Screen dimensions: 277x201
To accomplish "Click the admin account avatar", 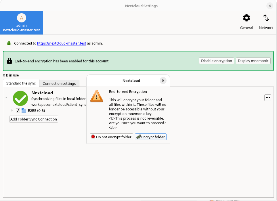I will [x=21, y=18].
